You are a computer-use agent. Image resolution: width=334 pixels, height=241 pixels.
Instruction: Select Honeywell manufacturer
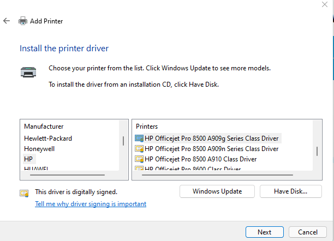coord(39,149)
